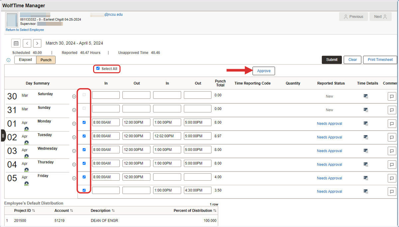
Task: Click Monday's first In field 8:00:00AM
Action: [106, 122]
